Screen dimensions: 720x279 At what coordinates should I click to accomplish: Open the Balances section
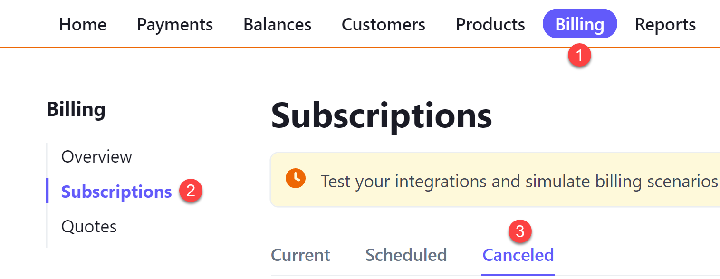pyautogui.click(x=277, y=24)
